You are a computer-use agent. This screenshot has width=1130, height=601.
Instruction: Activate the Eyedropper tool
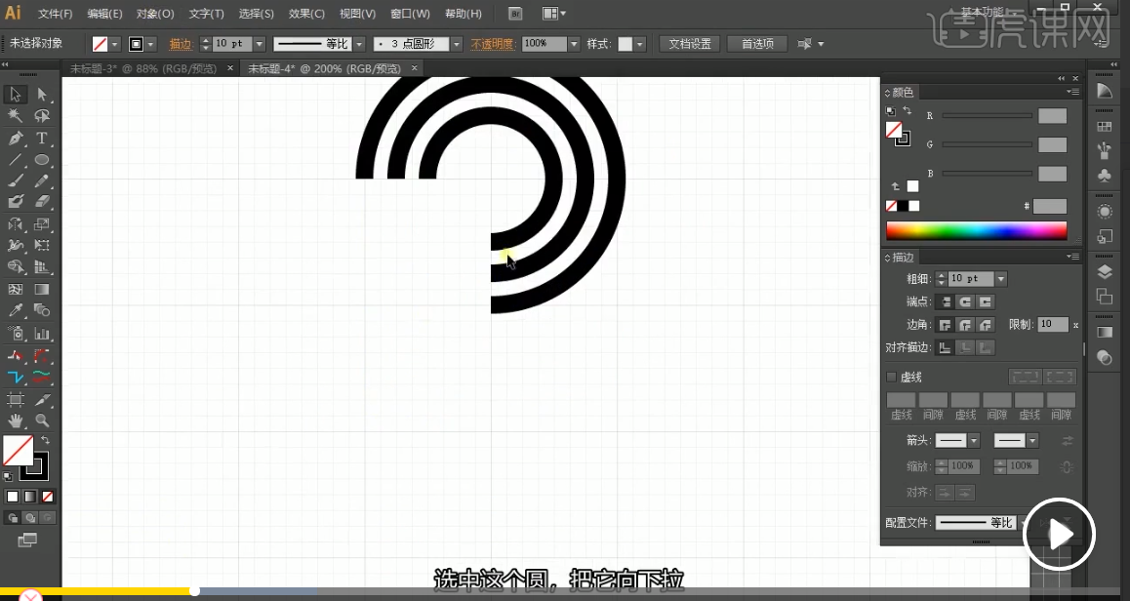point(16,311)
